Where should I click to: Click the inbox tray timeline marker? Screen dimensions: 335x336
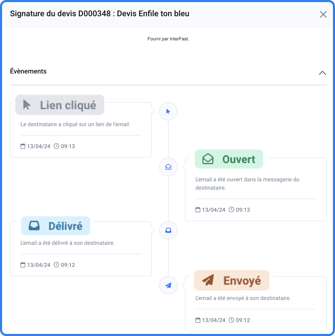[x=168, y=230]
